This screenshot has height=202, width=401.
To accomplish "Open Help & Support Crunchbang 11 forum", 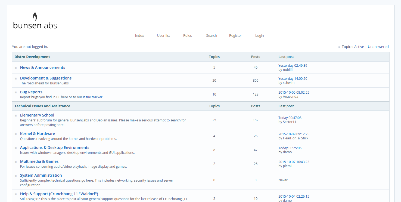I will [x=59, y=194].
